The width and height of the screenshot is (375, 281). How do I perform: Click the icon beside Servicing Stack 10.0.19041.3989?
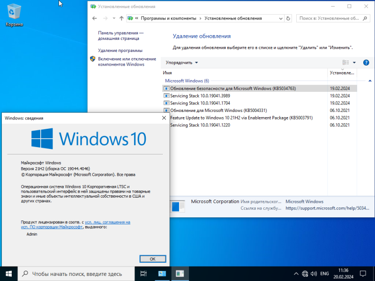tap(166, 96)
